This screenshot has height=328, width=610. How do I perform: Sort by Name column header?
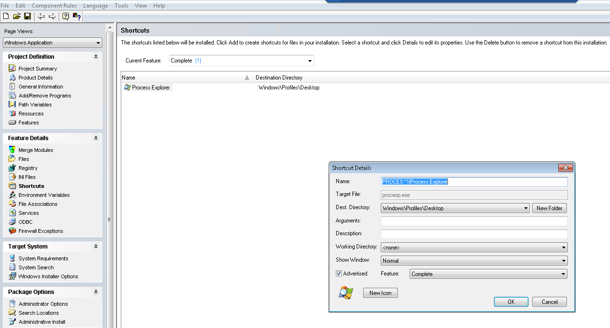(188, 78)
